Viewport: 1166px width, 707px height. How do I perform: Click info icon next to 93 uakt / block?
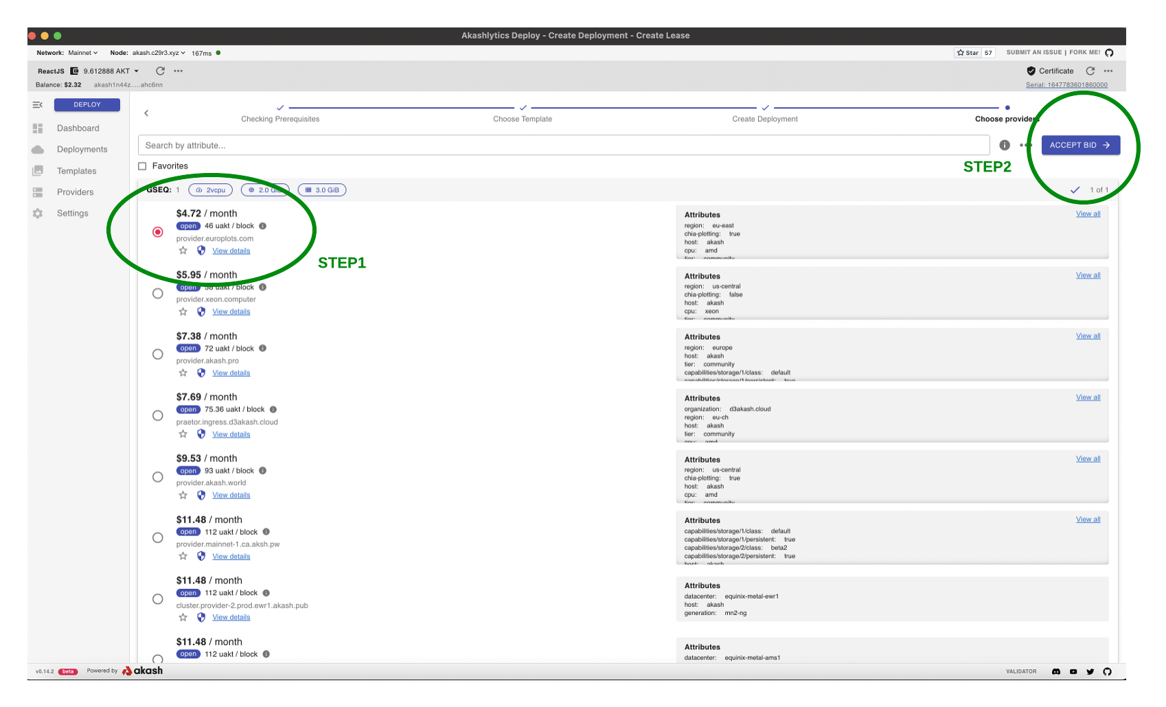262,470
